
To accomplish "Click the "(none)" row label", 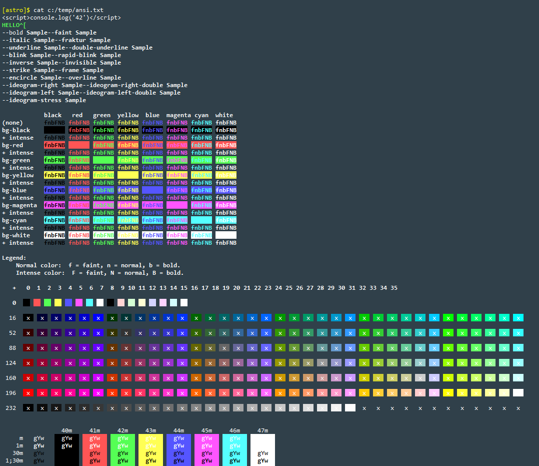I will pos(12,123).
